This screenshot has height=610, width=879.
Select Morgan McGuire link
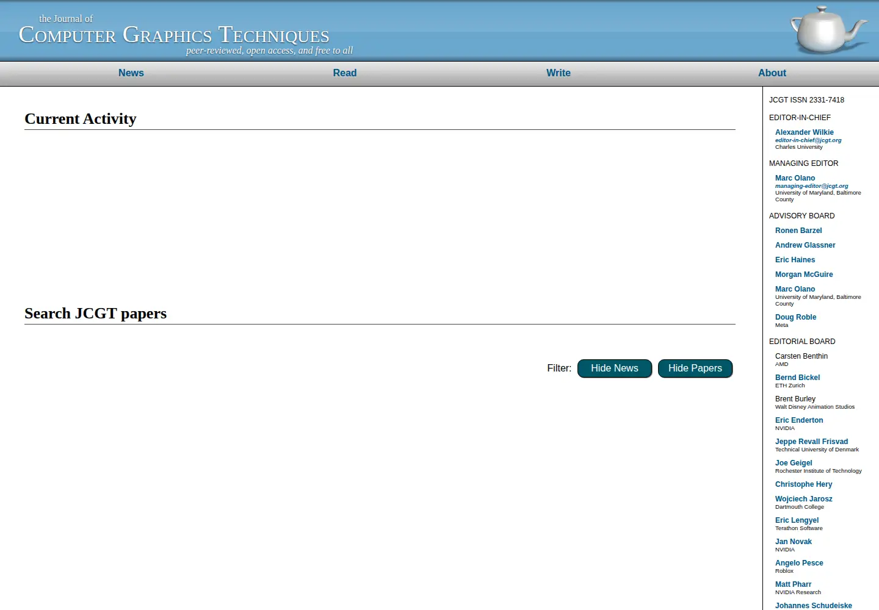[804, 274]
